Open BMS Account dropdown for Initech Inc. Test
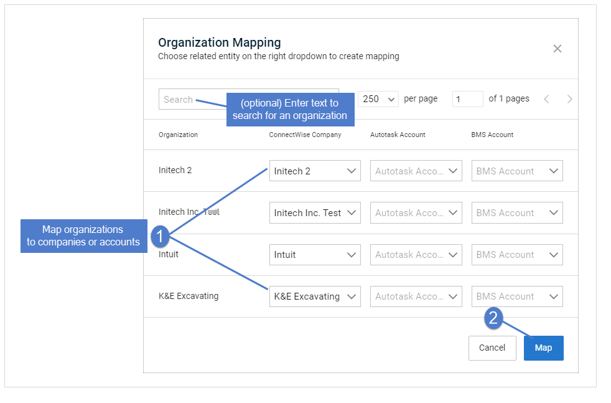 coord(517,212)
